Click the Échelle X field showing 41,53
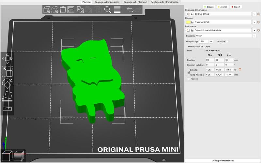The image size is (261, 163). (x=210, y=70)
